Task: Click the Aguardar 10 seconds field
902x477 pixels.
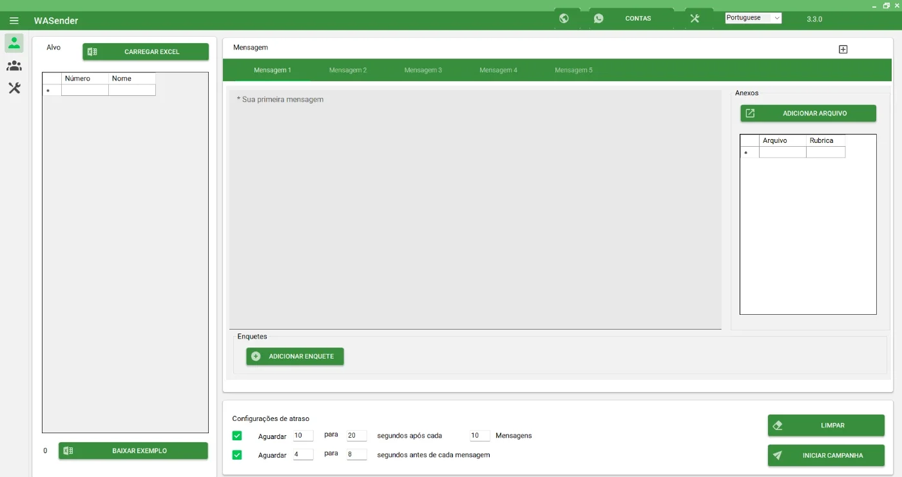Action: [303, 436]
